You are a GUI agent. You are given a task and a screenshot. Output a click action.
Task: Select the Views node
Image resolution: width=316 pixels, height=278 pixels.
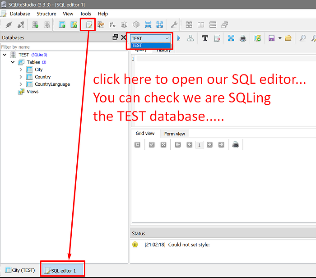[33, 92]
